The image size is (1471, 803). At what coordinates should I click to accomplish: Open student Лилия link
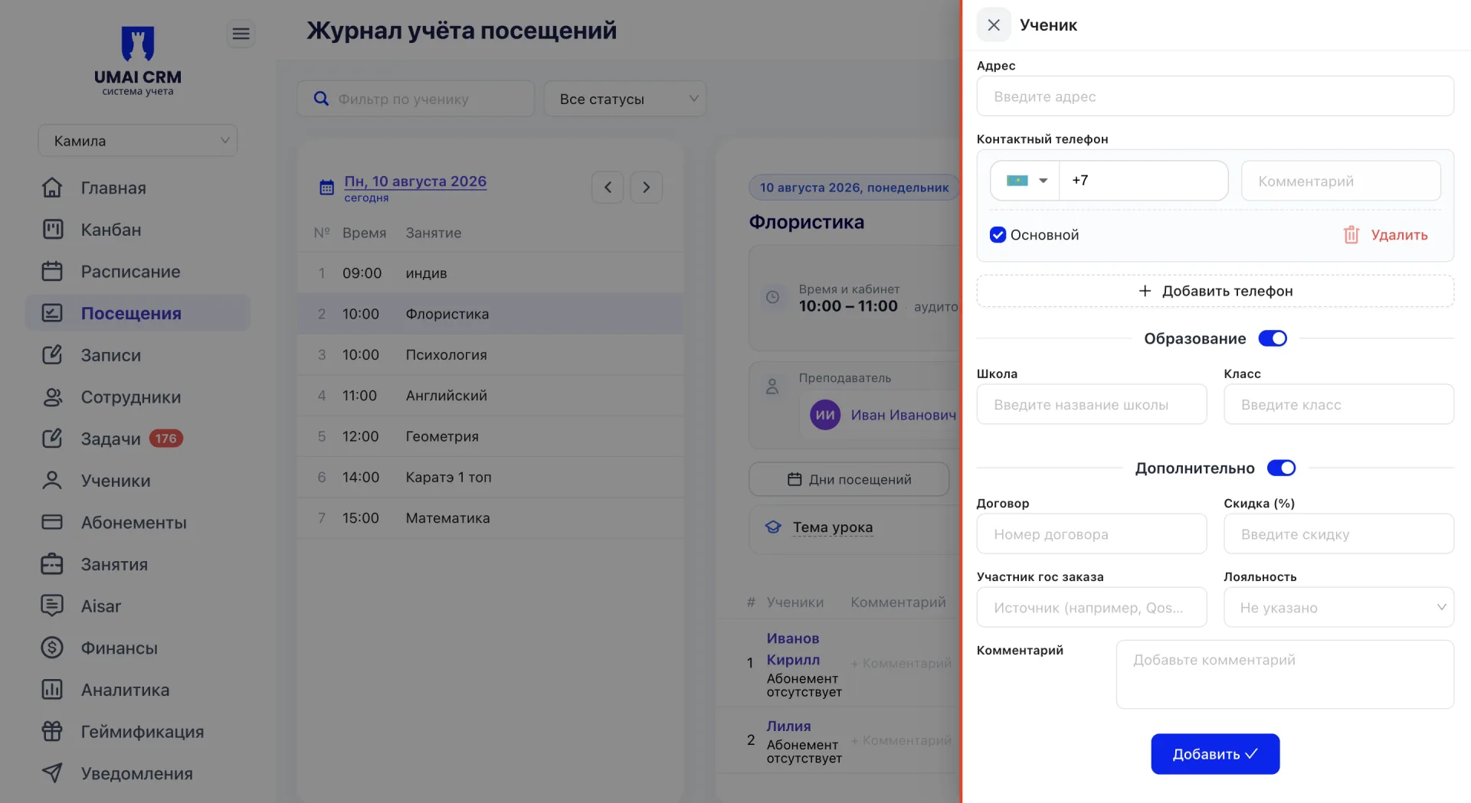[788, 726]
